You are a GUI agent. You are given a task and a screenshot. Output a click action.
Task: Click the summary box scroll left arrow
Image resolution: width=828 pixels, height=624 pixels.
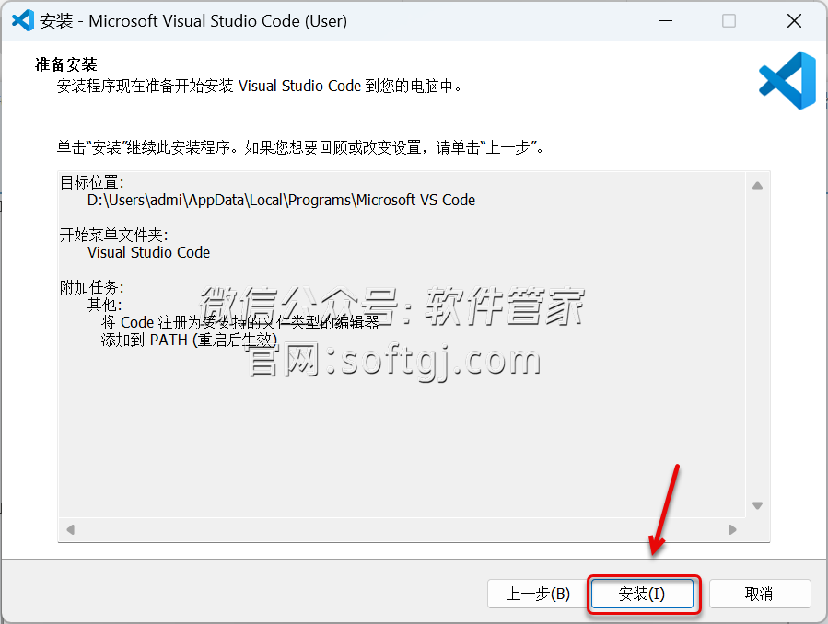(70, 529)
